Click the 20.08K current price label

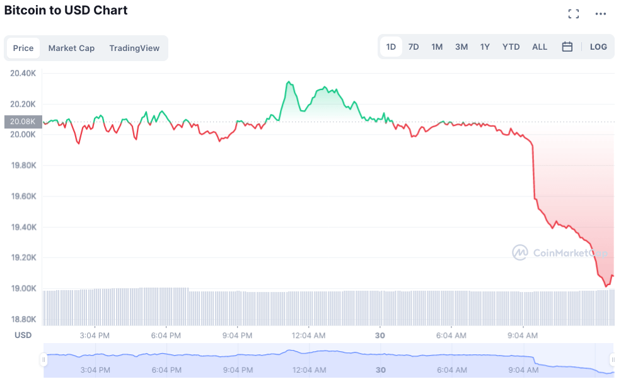click(x=23, y=121)
